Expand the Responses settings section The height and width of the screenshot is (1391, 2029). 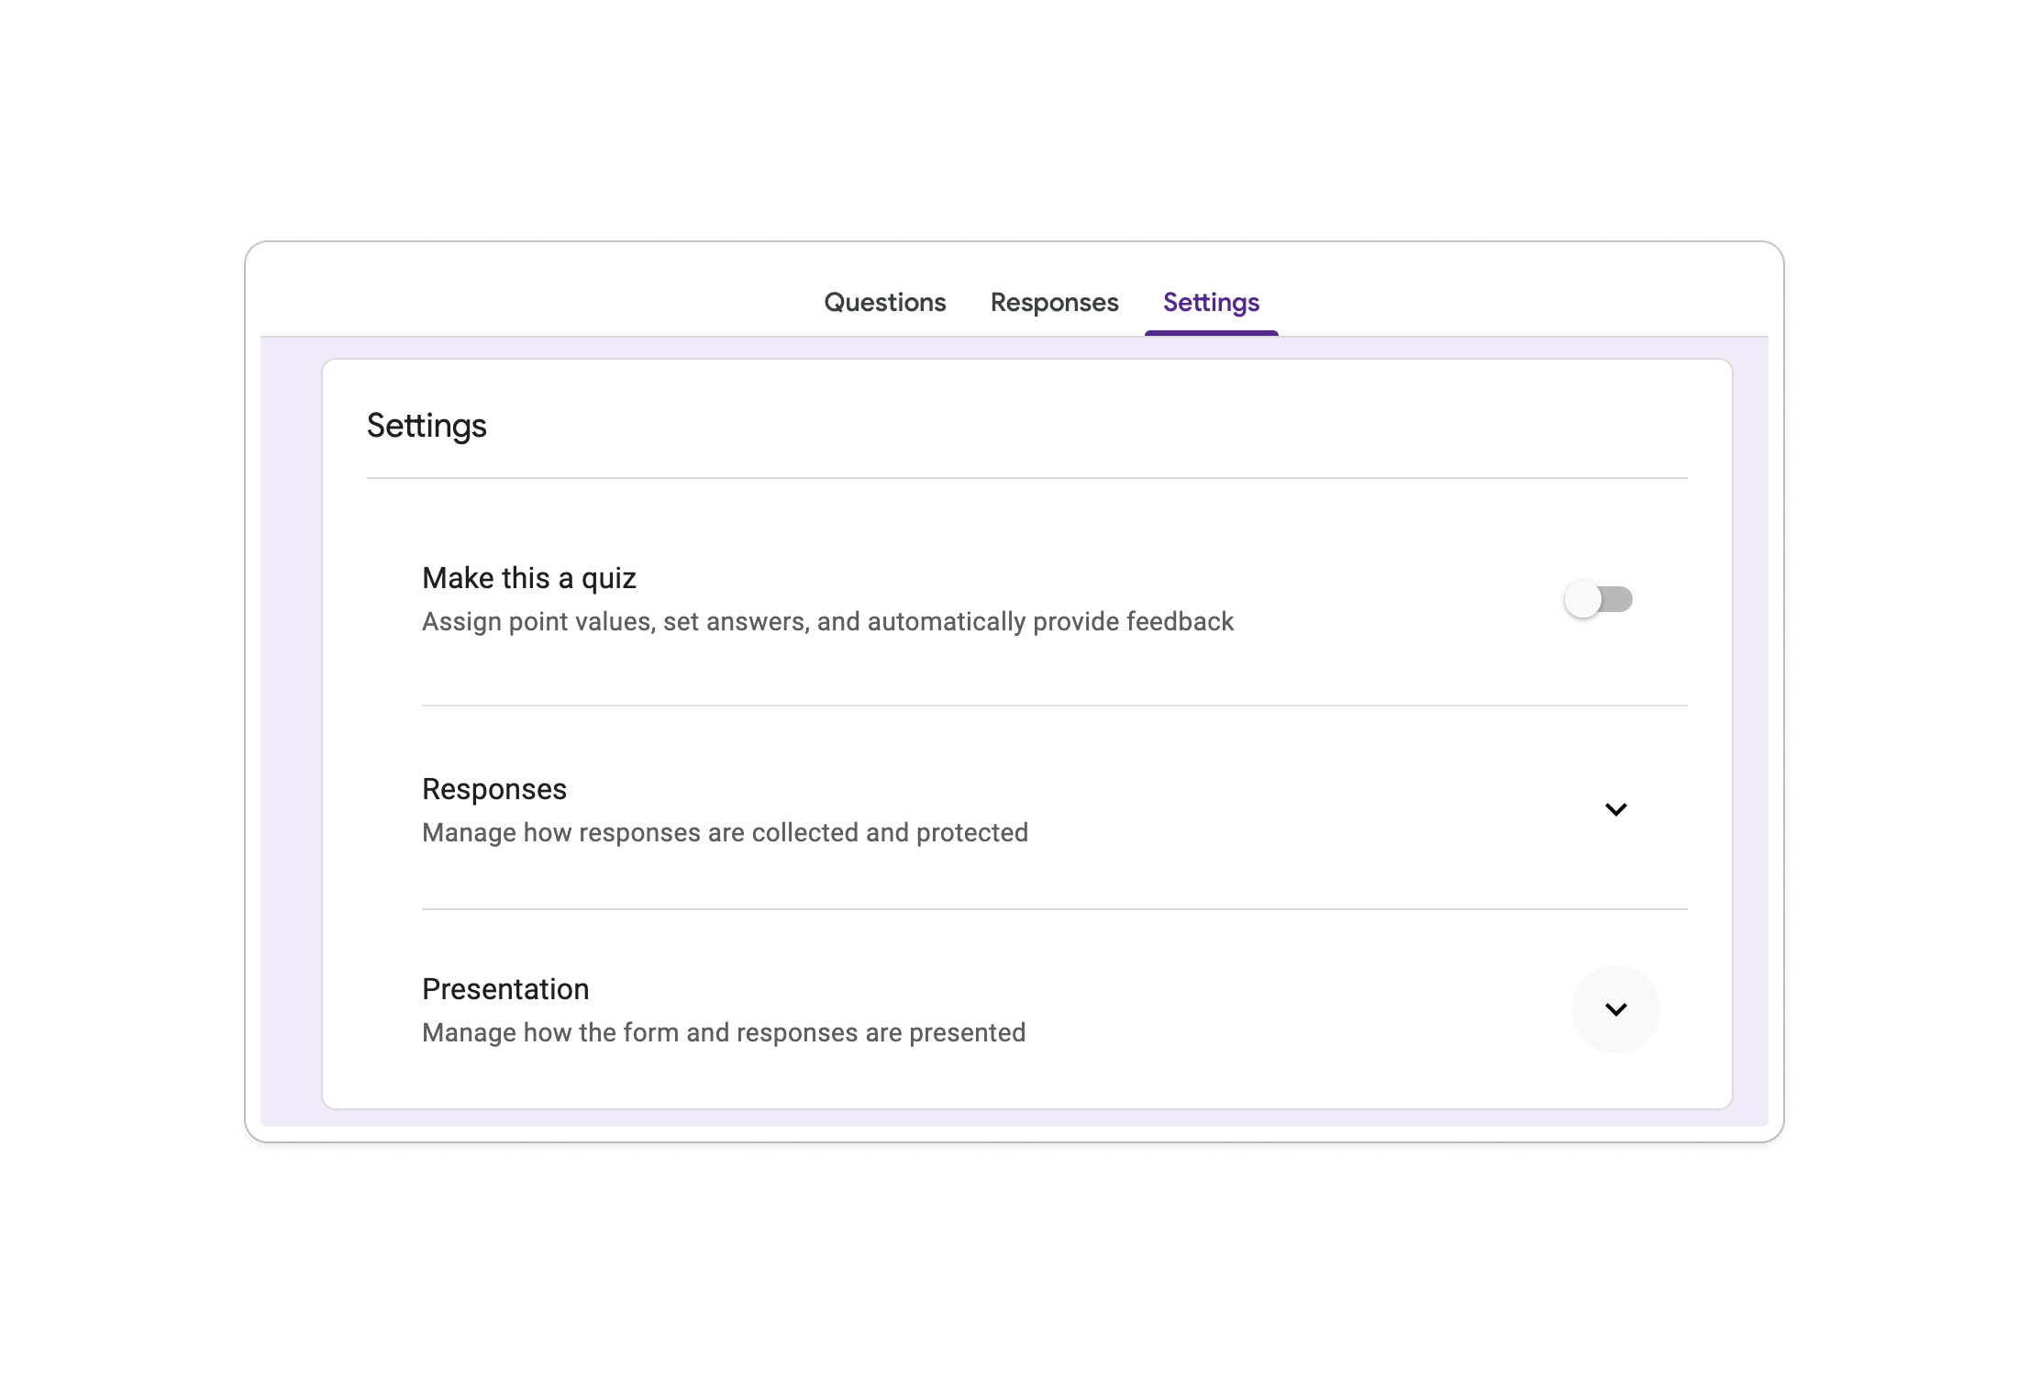(1617, 809)
